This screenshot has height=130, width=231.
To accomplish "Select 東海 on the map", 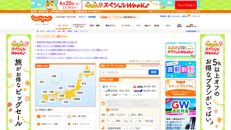I will [x=66, y=102].
